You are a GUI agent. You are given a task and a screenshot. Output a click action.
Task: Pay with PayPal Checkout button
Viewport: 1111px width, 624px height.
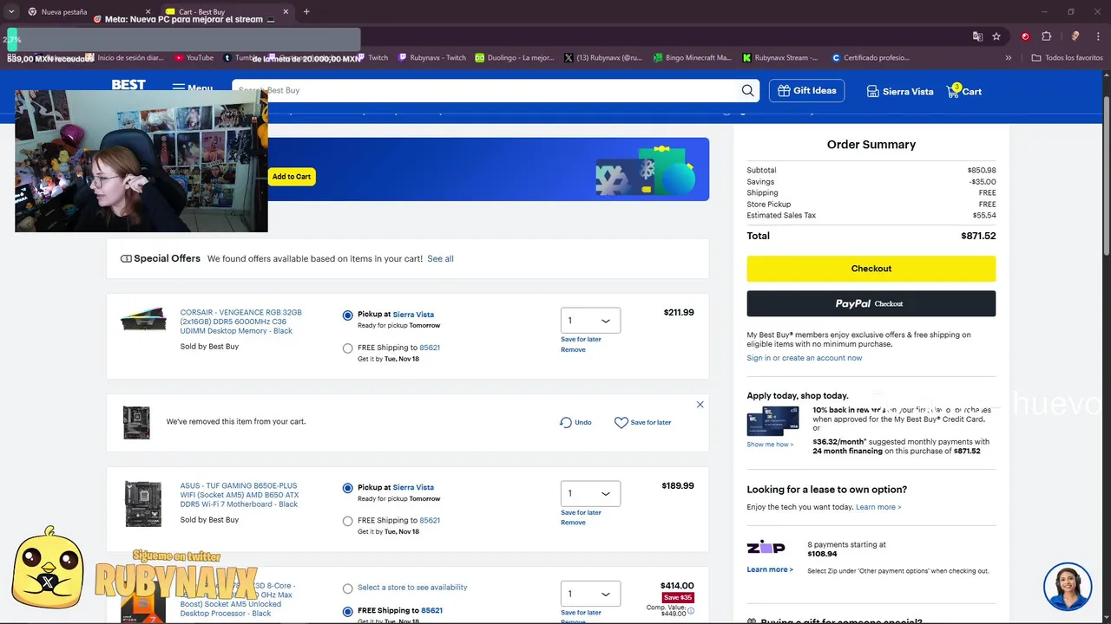871,303
